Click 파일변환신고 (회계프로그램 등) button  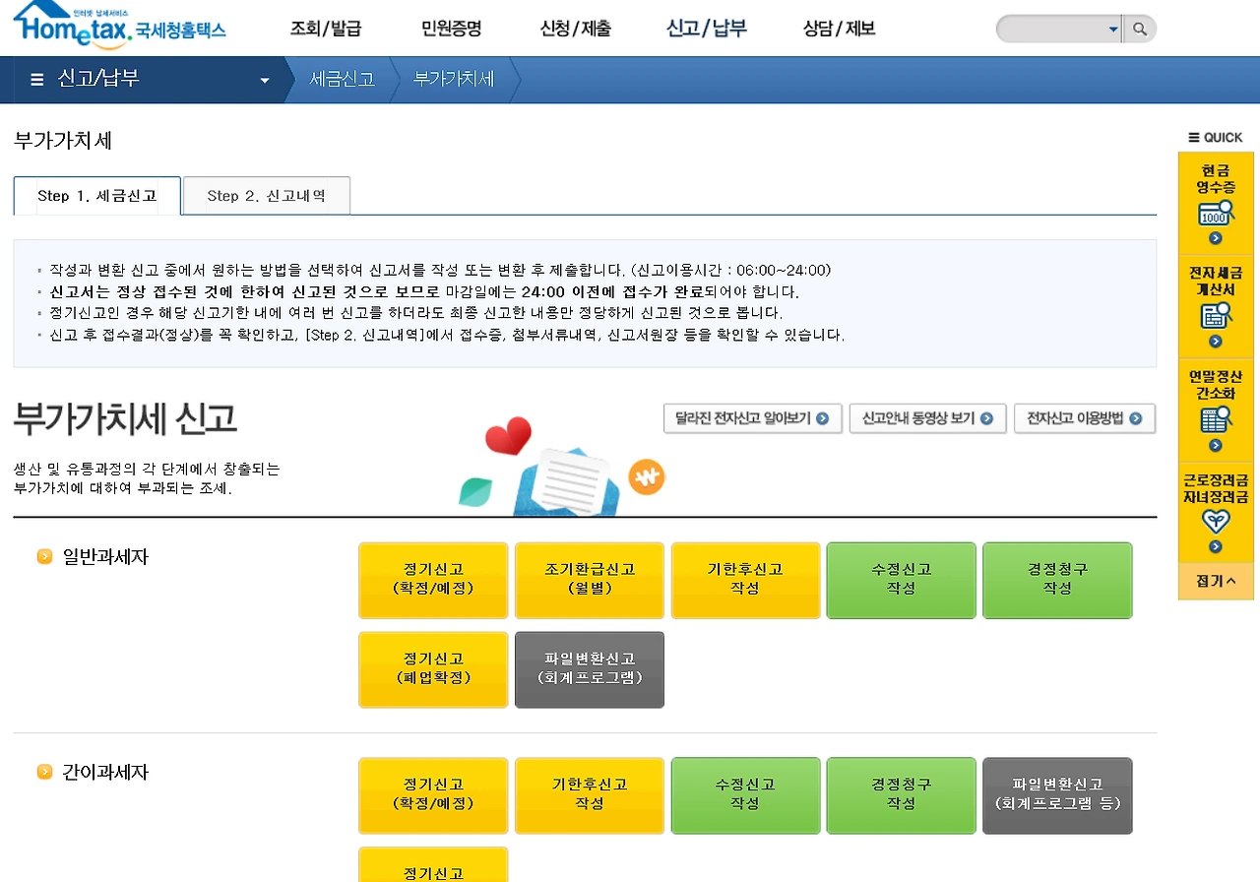1057,795
